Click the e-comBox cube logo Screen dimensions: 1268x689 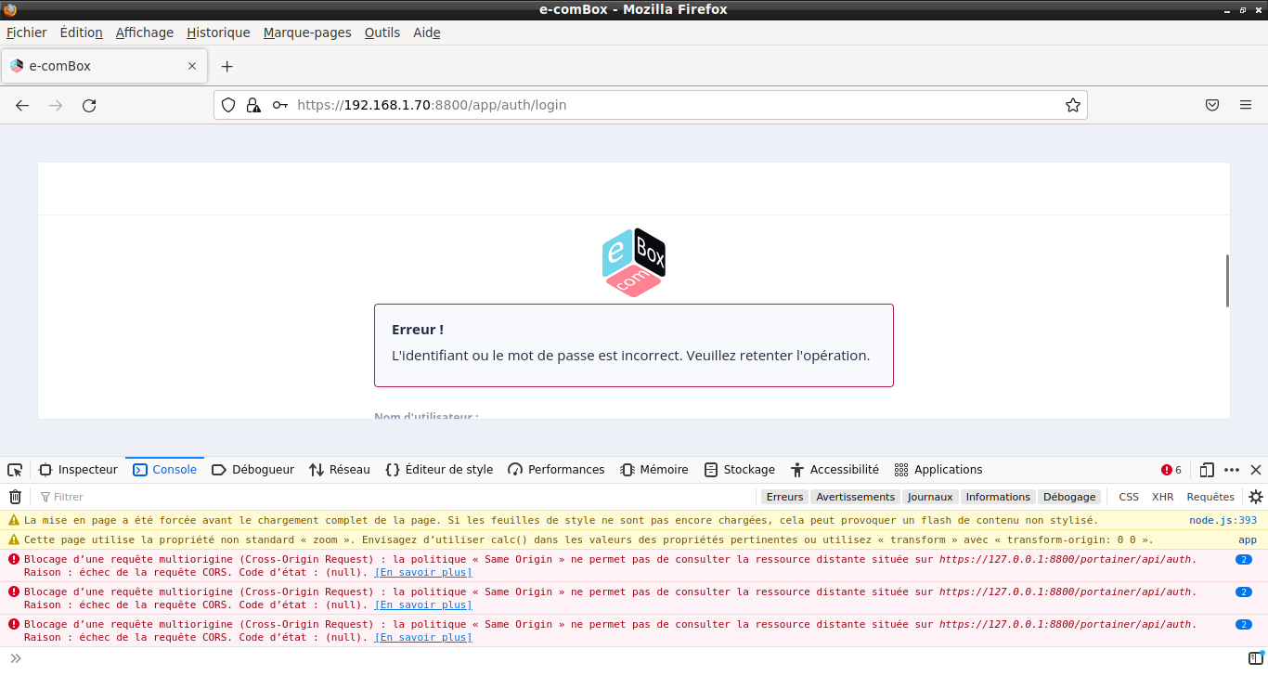coord(634,263)
